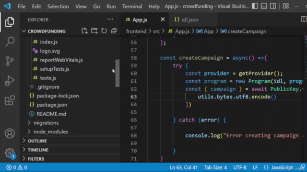Open the Selection menu
The image size is (307, 172).
click(58, 6)
